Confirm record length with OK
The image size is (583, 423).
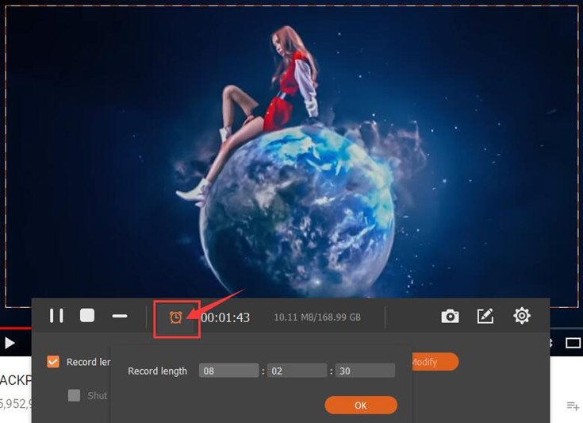tap(361, 405)
